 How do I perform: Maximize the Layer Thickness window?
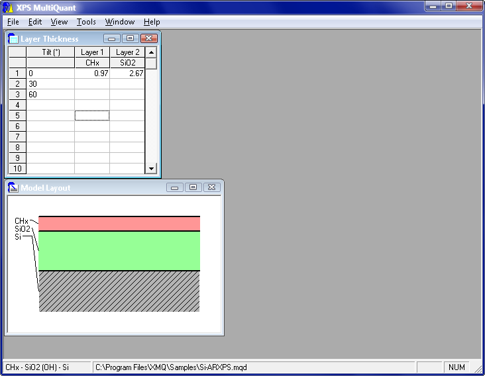(131, 38)
